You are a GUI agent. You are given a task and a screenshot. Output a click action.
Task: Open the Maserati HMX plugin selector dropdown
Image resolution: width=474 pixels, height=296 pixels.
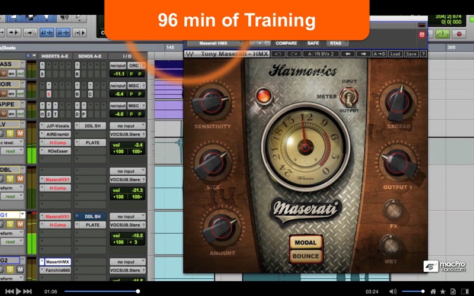[x=214, y=43]
